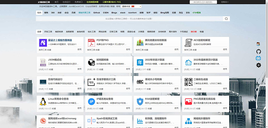Screen dimensions: 268x128
Task: Click the red PNG compression image icon
Action: click(x=188, y=101)
